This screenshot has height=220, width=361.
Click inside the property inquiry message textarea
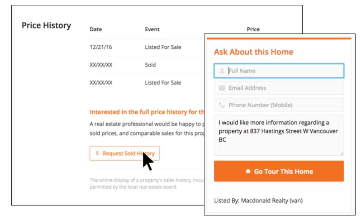tap(279, 135)
